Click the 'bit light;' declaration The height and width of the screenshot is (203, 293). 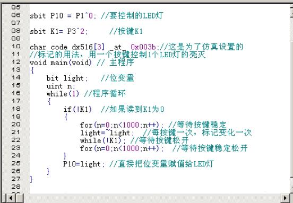coord(67,78)
